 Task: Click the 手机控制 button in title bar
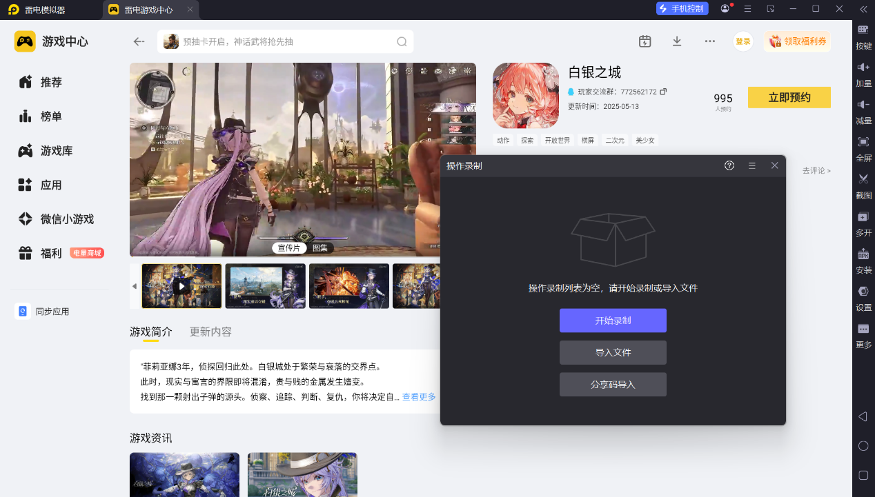682,9
